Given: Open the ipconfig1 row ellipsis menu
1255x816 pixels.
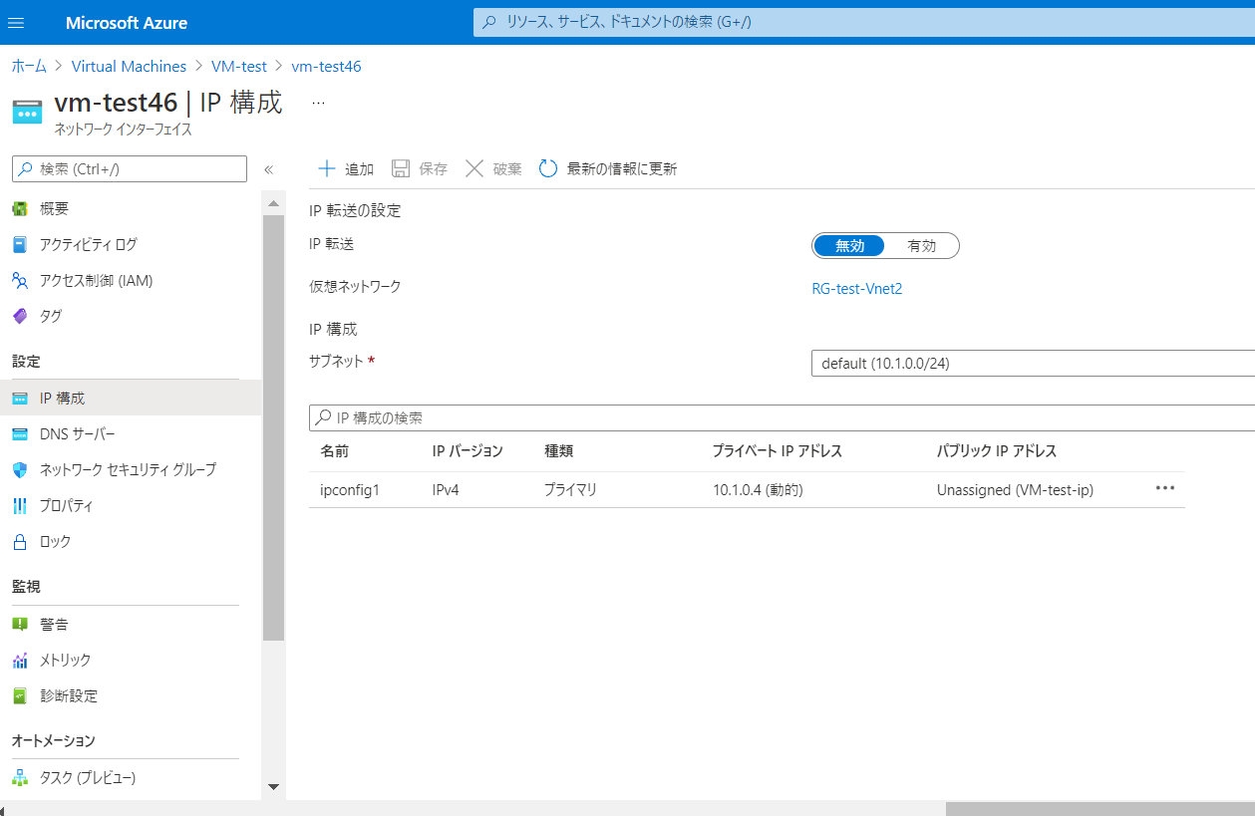Looking at the screenshot, I should coord(1165,489).
